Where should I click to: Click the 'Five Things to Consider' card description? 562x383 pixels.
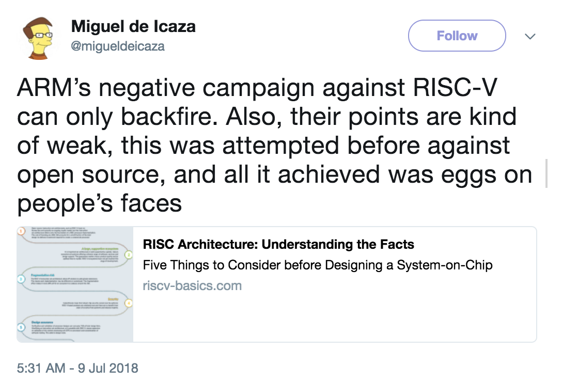click(x=317, y=265)
